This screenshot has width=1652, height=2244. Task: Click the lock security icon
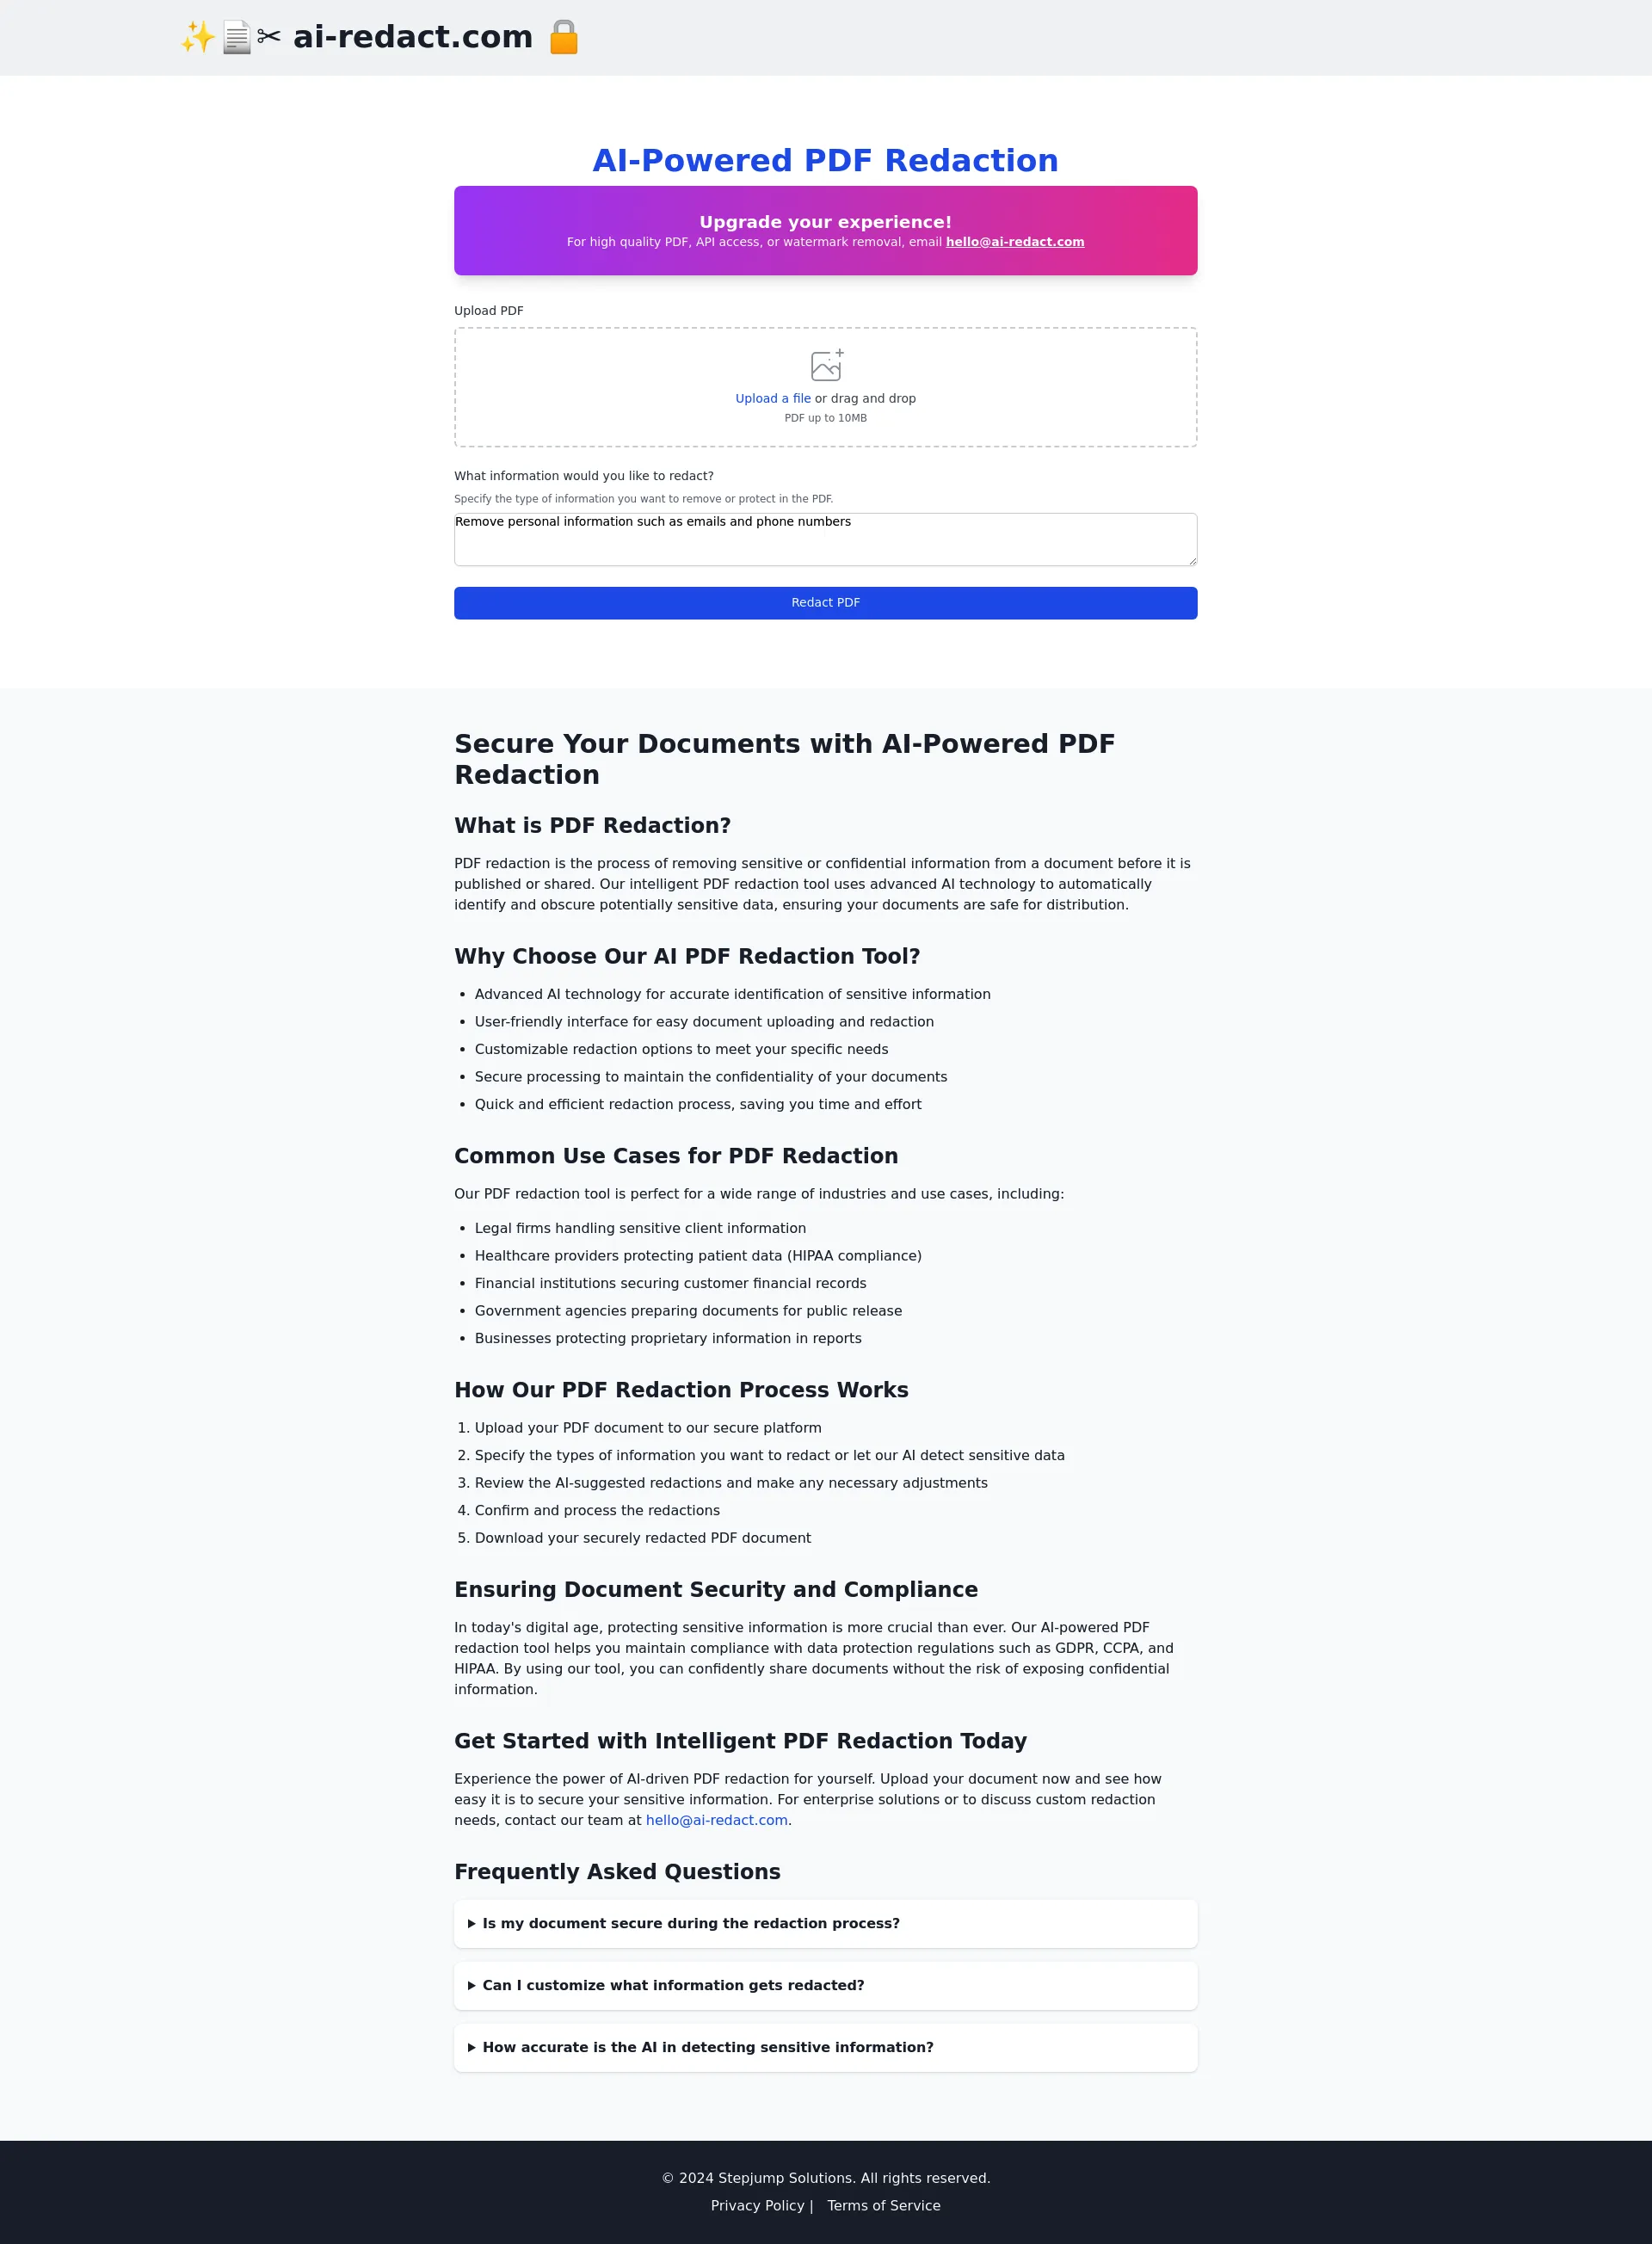(561, 37)
